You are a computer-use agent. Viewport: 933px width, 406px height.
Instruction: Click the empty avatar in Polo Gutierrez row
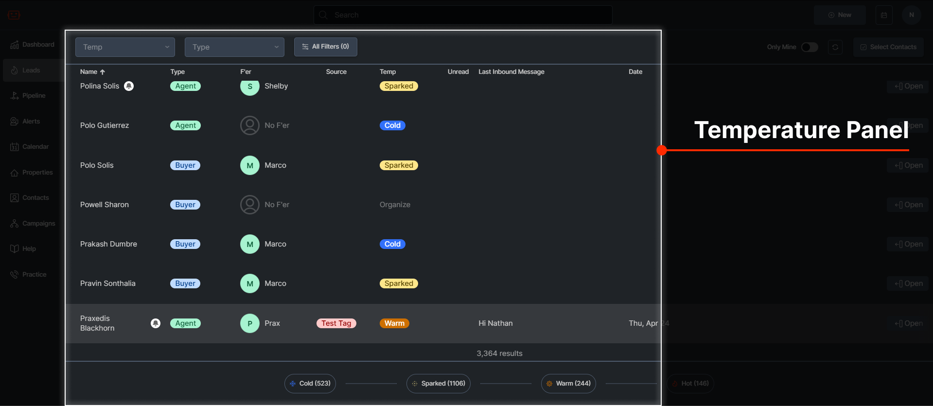pos(250,125)
